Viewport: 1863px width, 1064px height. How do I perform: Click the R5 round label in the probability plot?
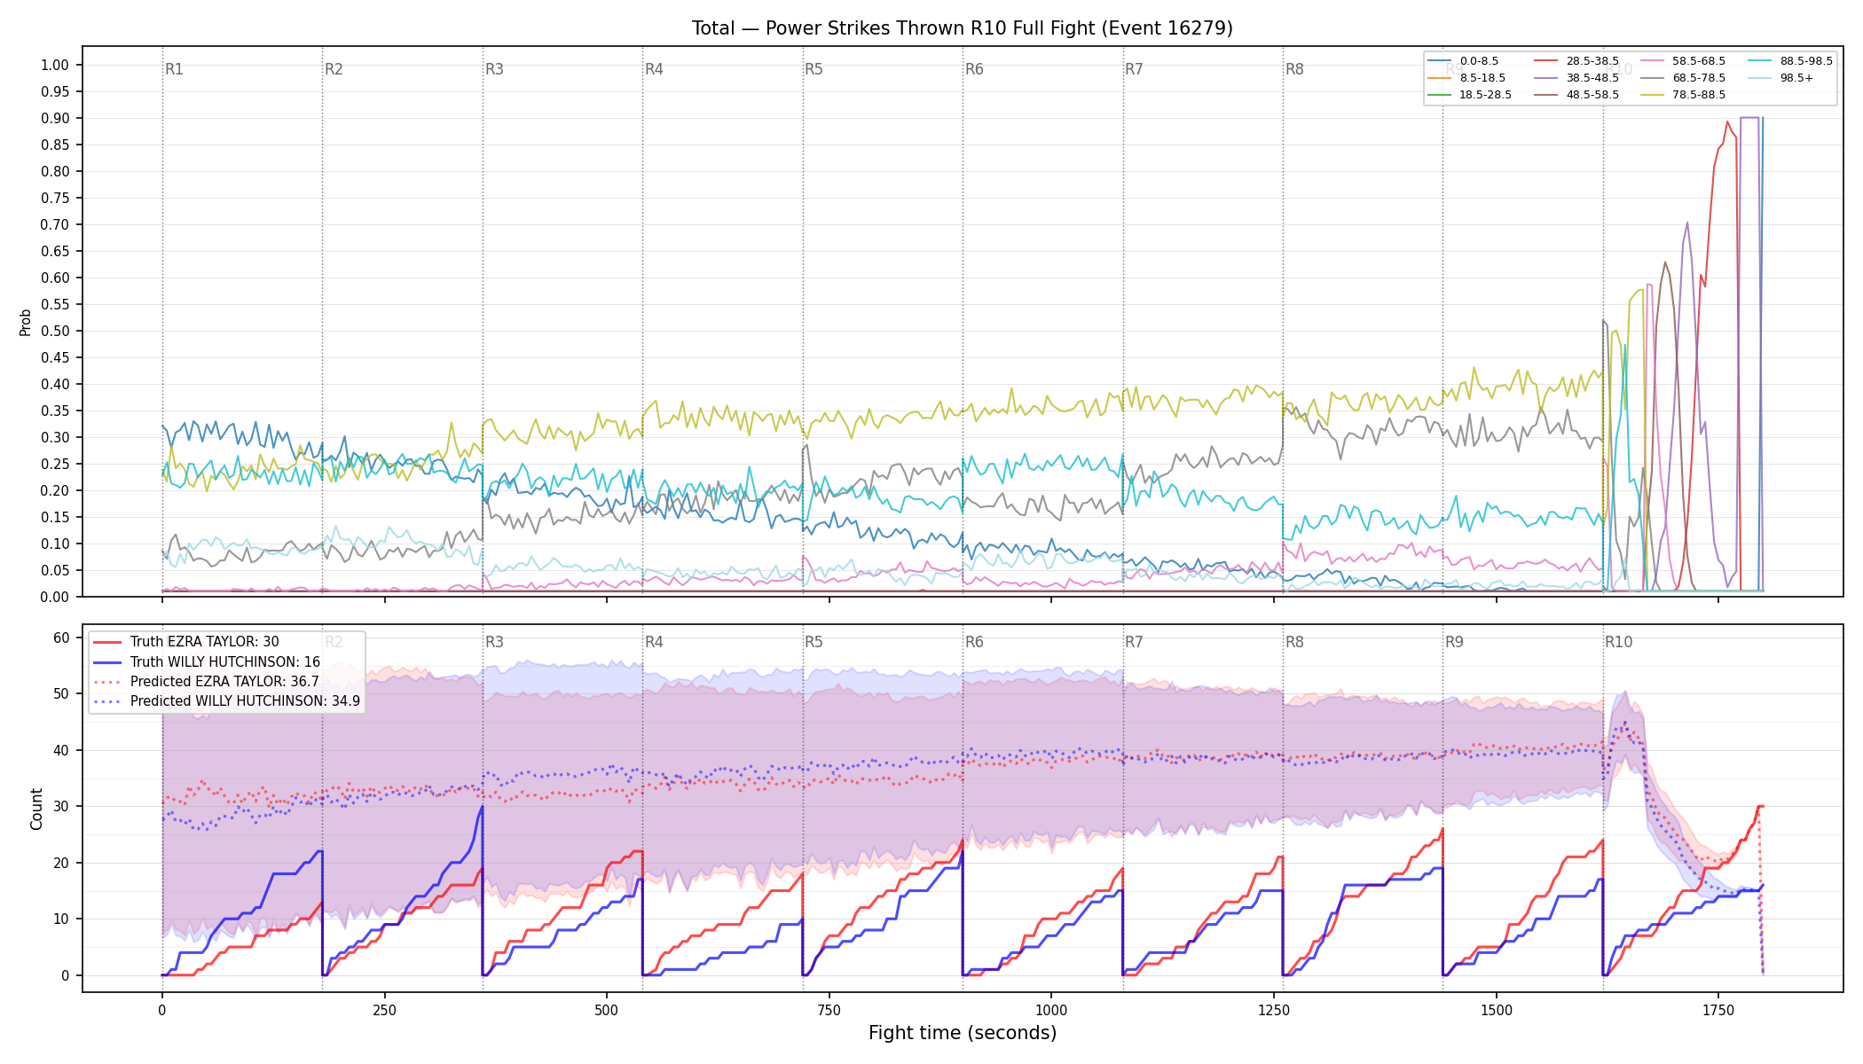click(x=814, y=69)
